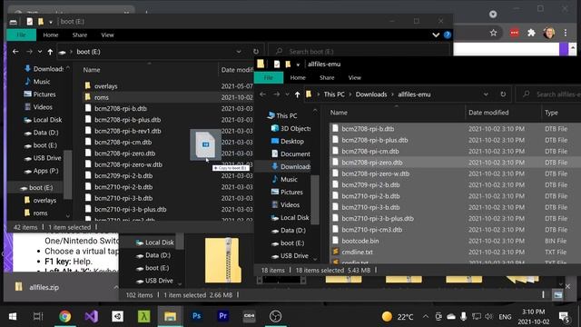Open the Home tab in boot (E:) window
Viewport: 581px width, 327px height.
(51, 35)
